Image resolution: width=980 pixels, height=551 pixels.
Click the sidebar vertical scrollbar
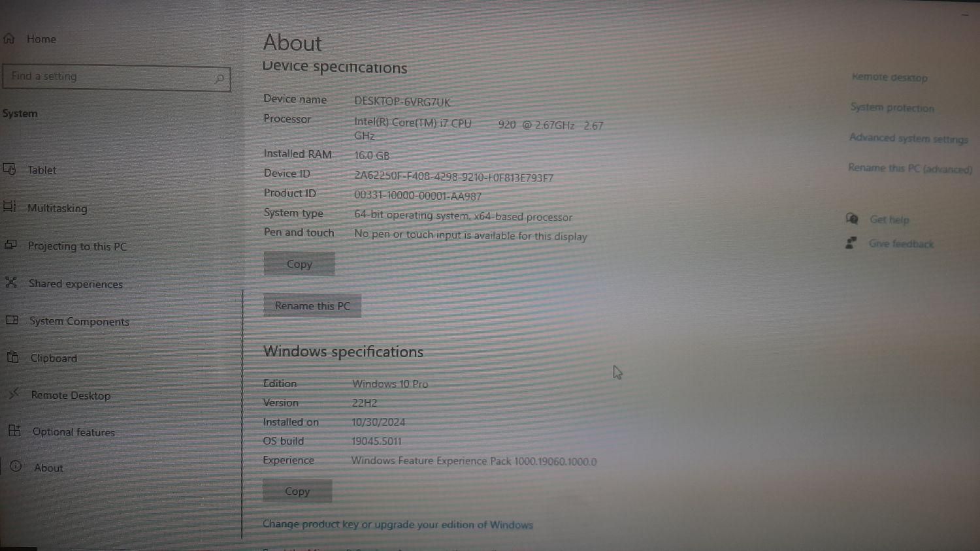tap(242, 414)
